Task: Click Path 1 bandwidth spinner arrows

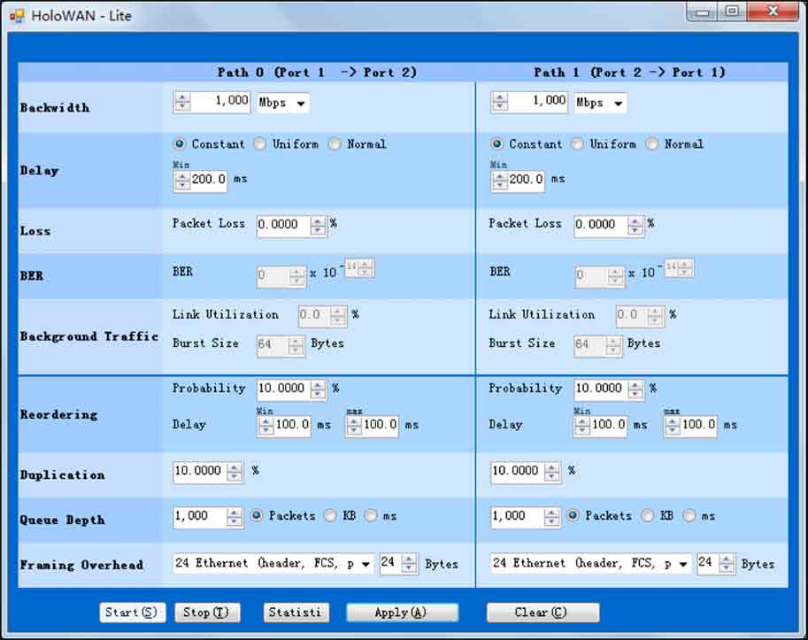Action: [x=500, y=101]
